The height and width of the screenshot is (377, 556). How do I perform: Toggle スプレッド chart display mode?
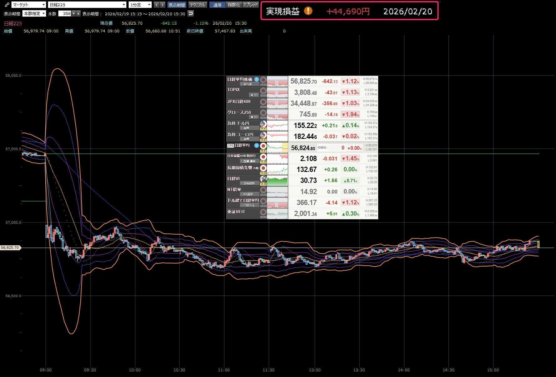251,5
